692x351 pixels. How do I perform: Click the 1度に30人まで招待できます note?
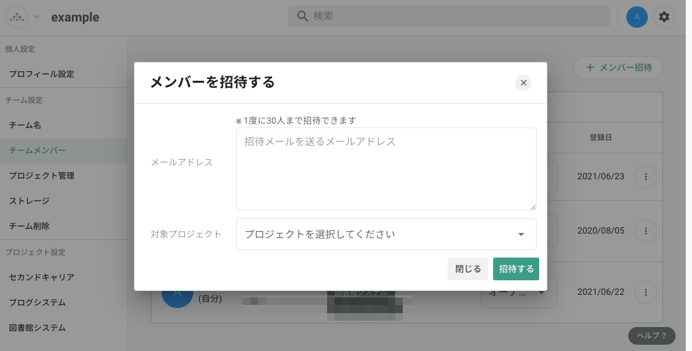coord(295,121)
